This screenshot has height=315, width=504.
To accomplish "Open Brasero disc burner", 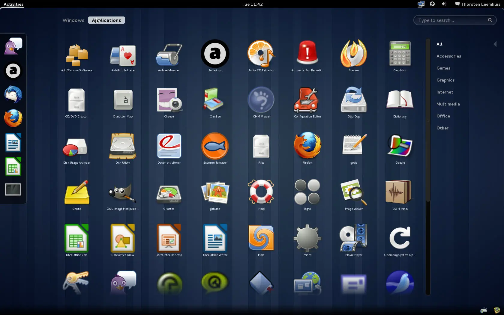I will 353,55.
